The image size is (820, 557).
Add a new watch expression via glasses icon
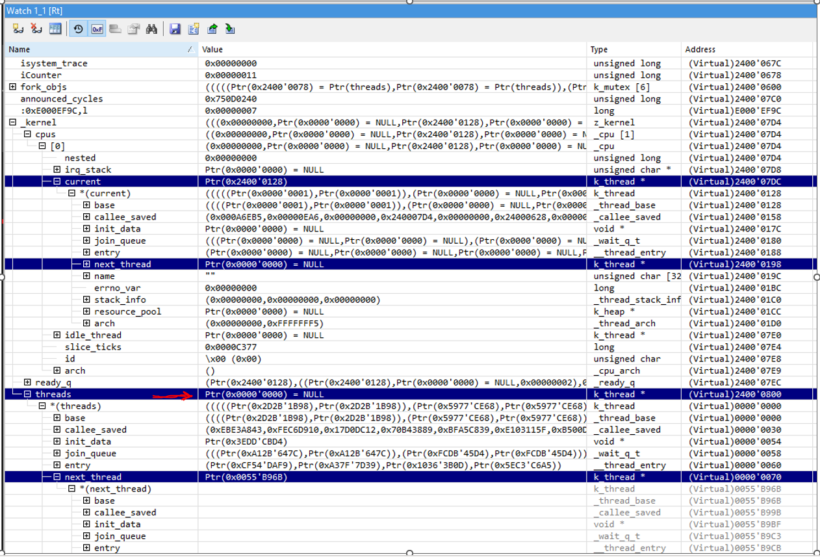coord(18,29)
